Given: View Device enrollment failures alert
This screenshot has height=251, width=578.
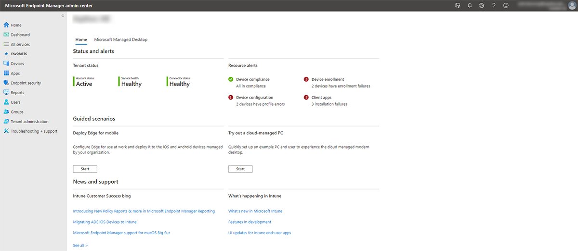Looking at the screenshot, I should [x=328, y=79].
